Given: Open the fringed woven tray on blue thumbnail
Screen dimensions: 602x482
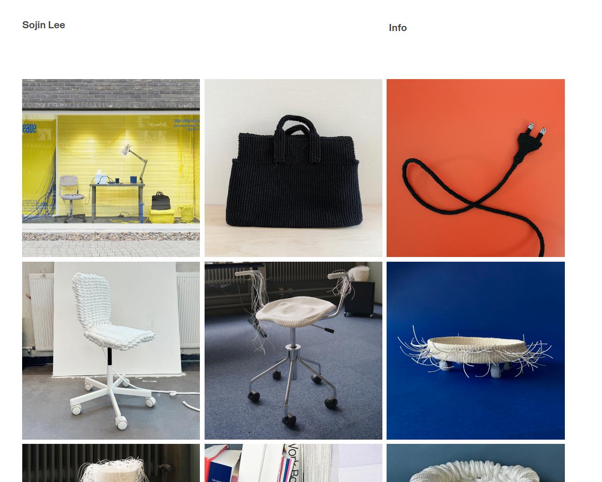Looking at the screenshot, I should pos(475,351).
